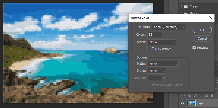Screen dimensions: 218x108
Task: Hide Layer 1 using its eye icon
Action: coord(182,103)
